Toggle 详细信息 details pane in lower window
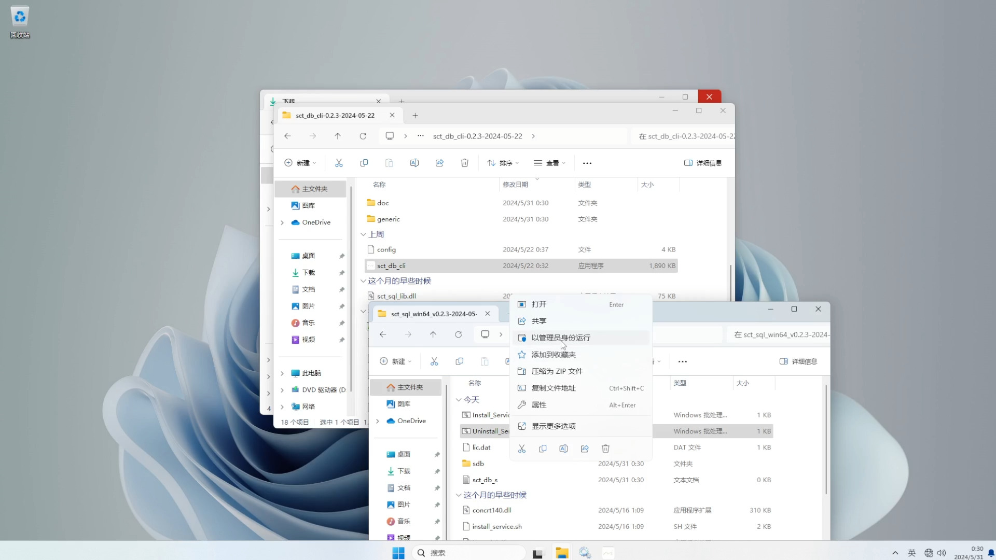 (x=798, y=361)
